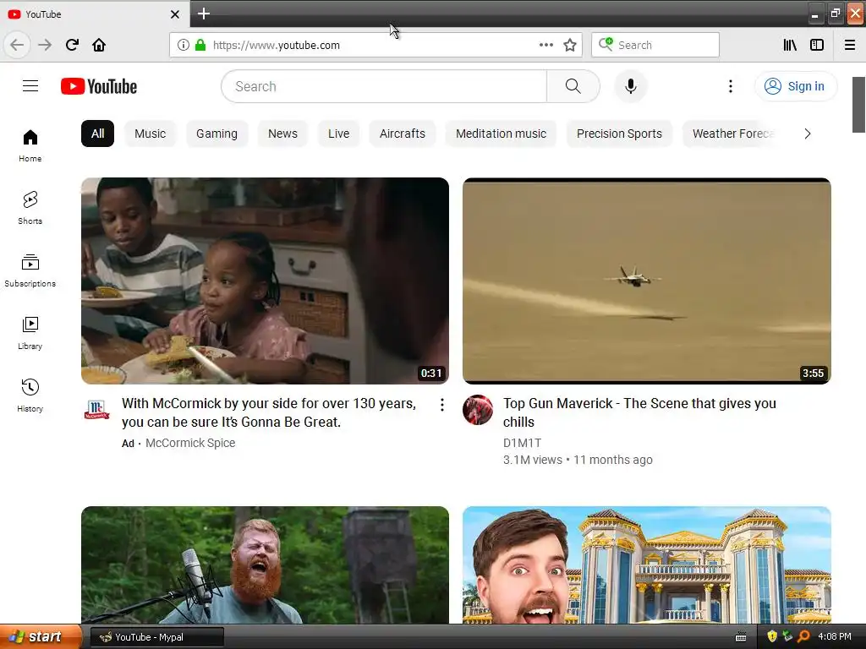Open Library in the sidebar
This screenshot has width=866, height=649.
click(x=30, y=333)
